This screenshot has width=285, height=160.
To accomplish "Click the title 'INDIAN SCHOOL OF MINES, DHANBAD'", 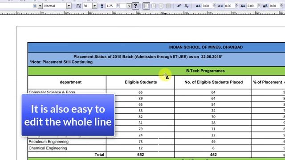I will [x=206, y=48].
